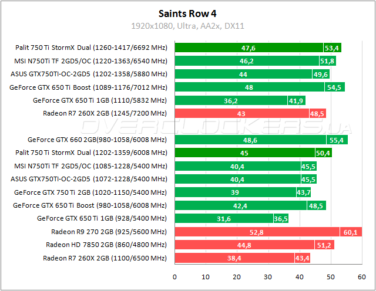Select 45,5 on the ASUS 5400 MHz bar

[x=308, y=180]
